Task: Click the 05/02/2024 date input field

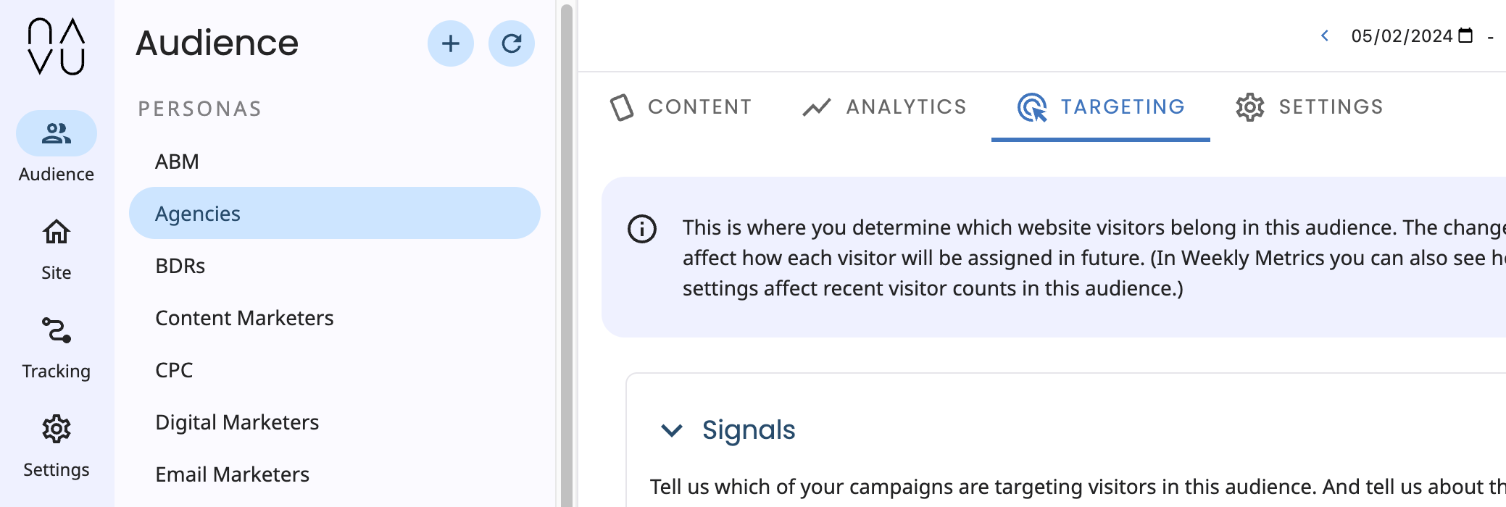Action: [x=1402, y=36]
